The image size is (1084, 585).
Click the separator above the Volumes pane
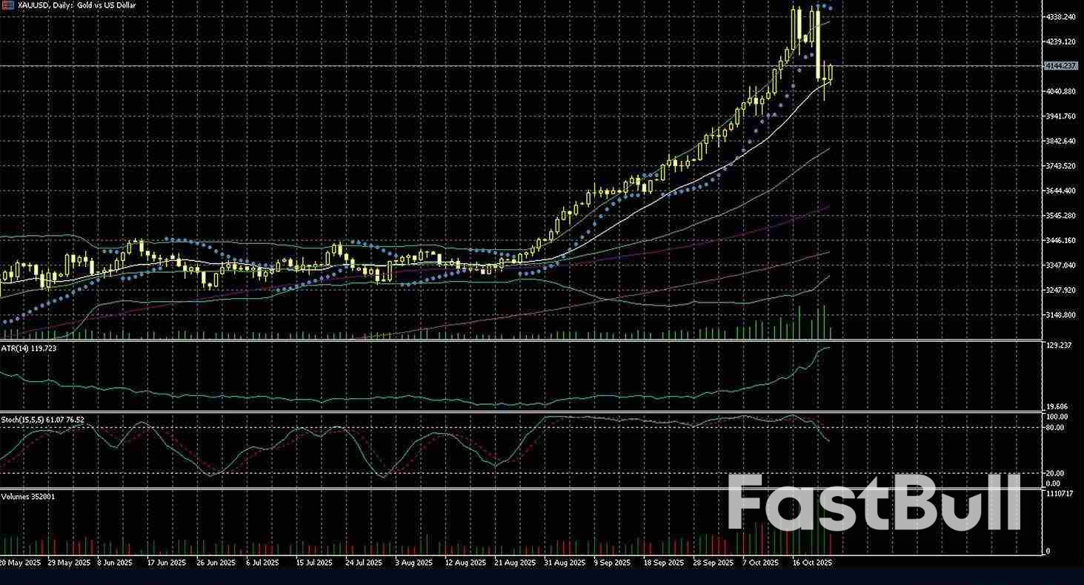coord(519,488)
